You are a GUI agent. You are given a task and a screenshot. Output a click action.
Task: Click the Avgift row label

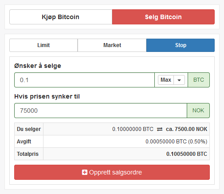click(x=24, y=142)
